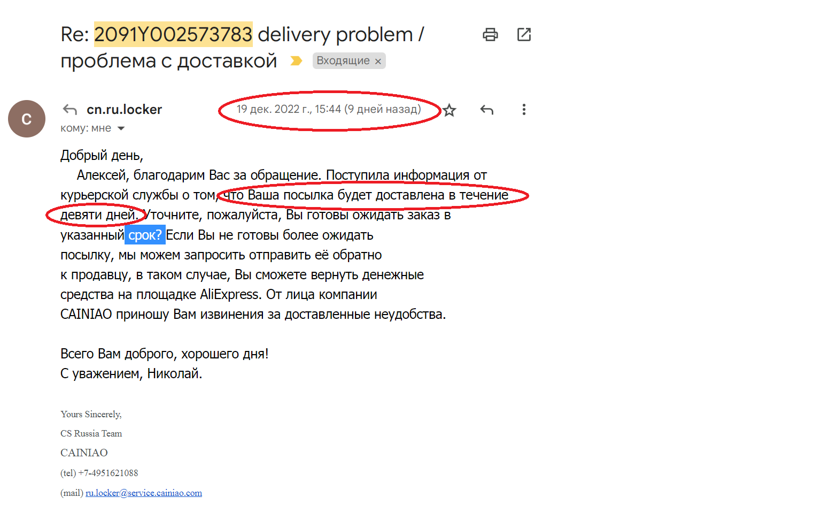This screenshot has height=505, width=821.
Task: Print the email using the printer icon
Action: coord(490,35)
